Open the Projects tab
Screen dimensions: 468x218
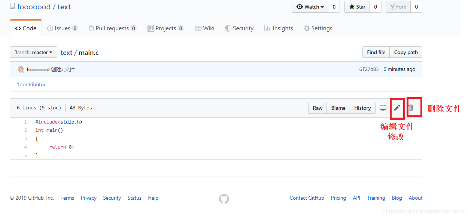pyautogui.click(x=165, y=28)
